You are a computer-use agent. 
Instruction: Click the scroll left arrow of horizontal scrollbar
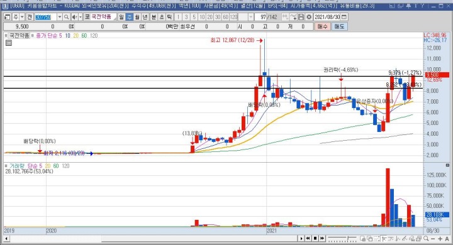[x=6, y=239]
